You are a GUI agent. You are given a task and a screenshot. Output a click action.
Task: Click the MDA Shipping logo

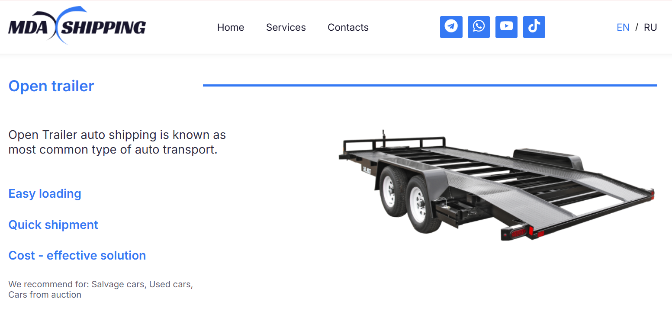[77, 26]
